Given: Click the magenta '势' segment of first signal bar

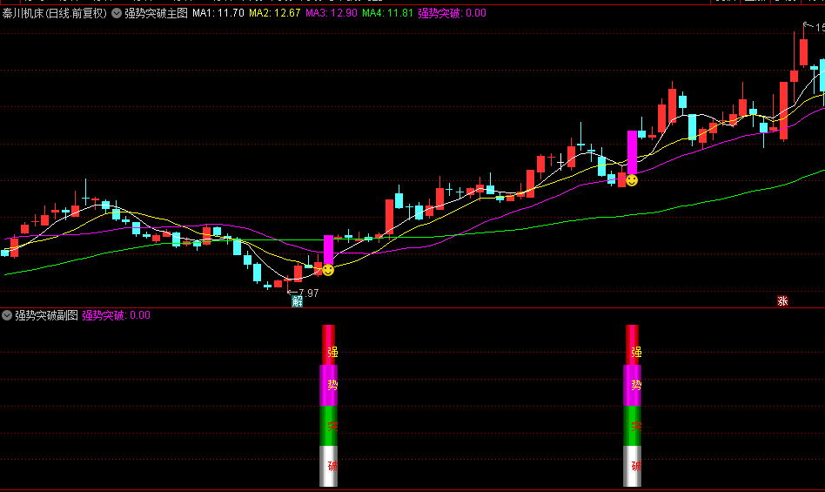Looking at the screenshot, I should 328,385.
